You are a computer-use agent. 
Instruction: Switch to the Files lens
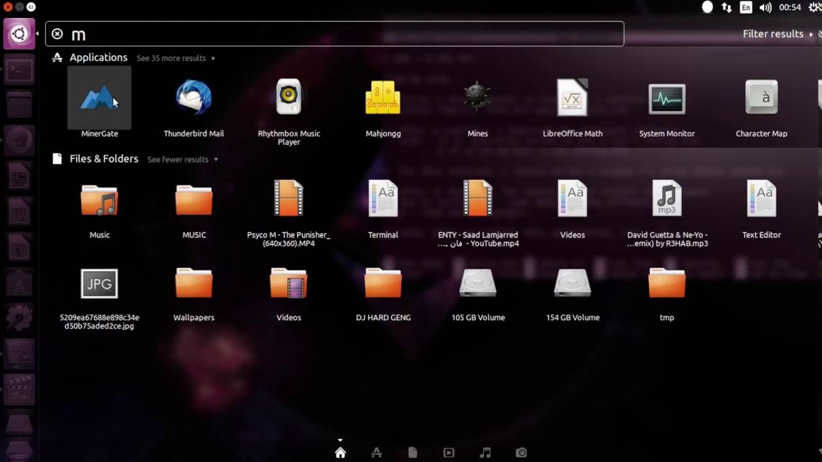(x=413, y=452)
